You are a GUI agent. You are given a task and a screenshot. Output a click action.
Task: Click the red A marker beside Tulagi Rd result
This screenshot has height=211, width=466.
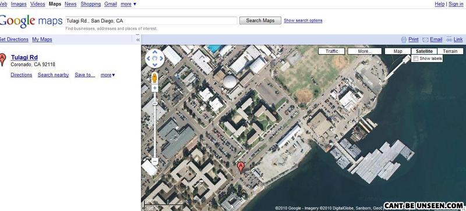2,59
